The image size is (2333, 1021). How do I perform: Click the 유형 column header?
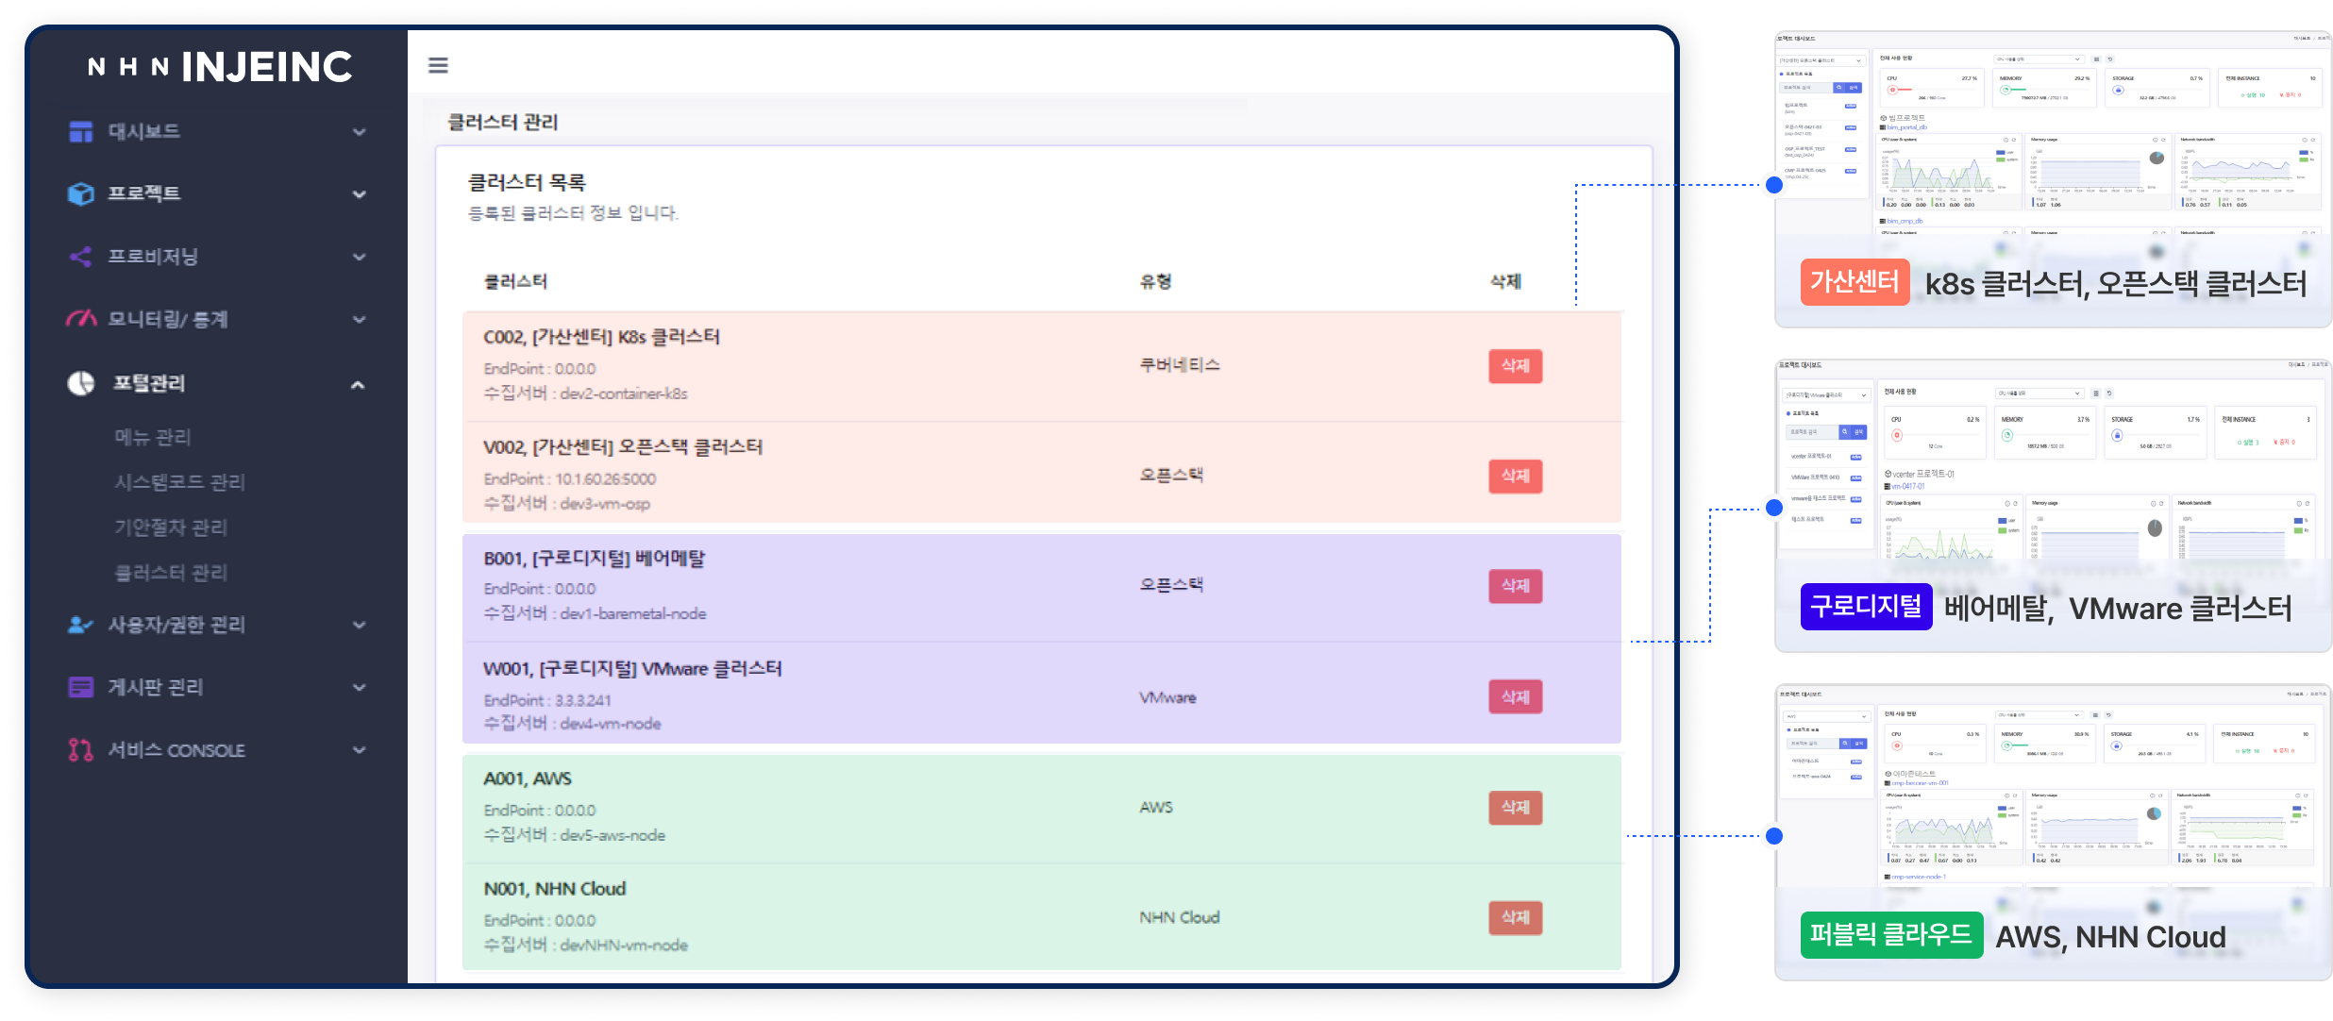pyautogui.click(x=1155, y=281)
